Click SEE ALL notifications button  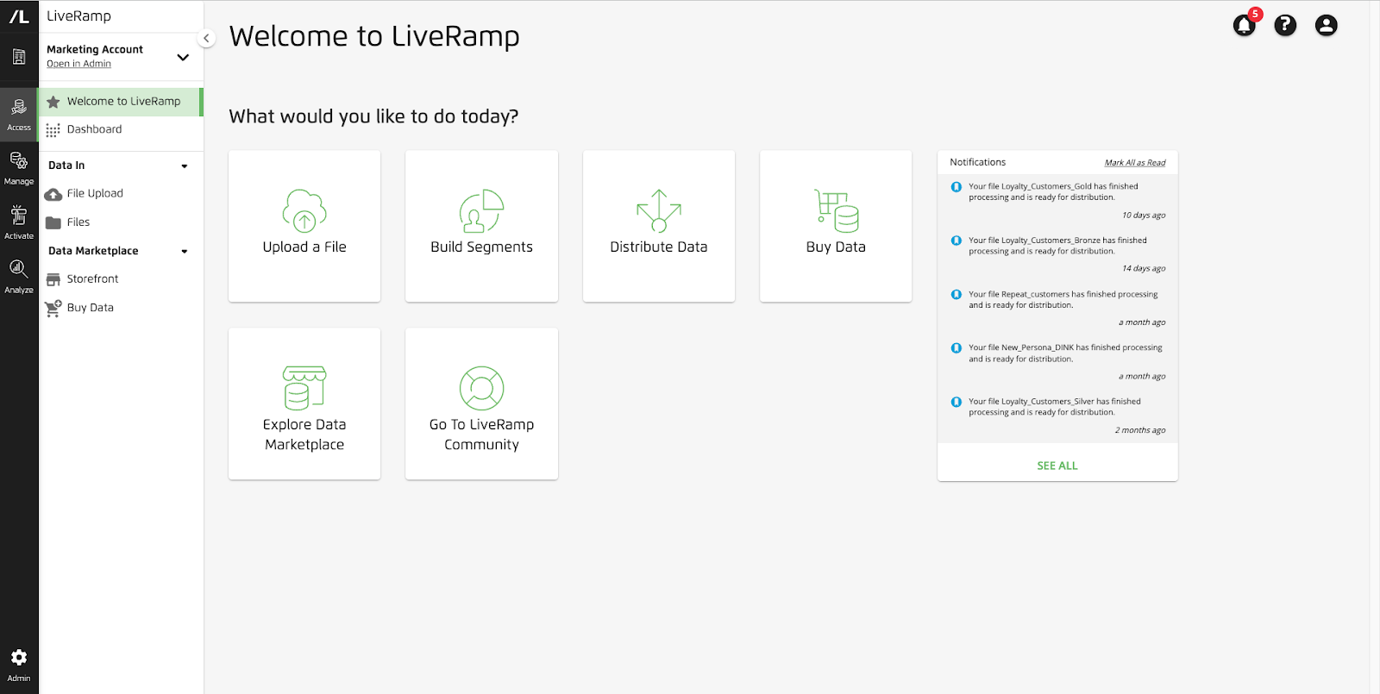pyautogui.click(x=1057, y=466)
